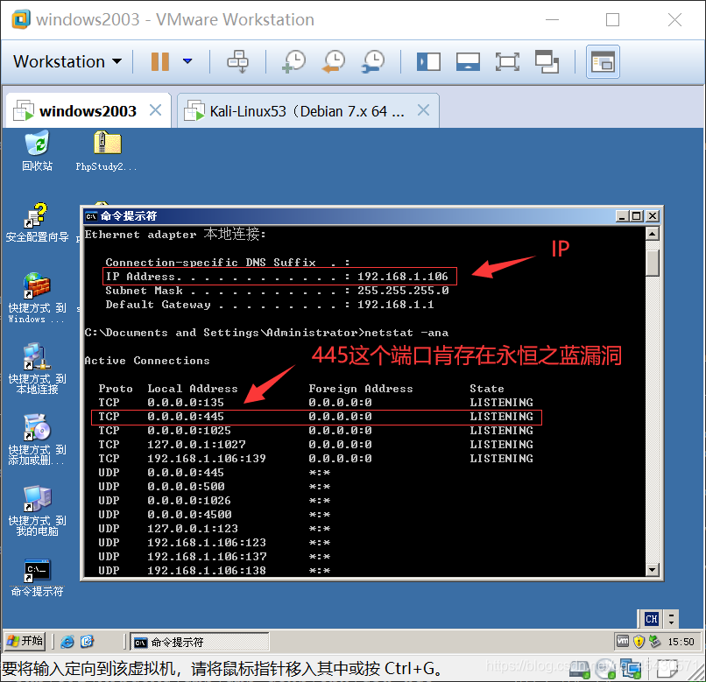
Task: Click the security alert shield tray icon
Action: pos(639,641)
